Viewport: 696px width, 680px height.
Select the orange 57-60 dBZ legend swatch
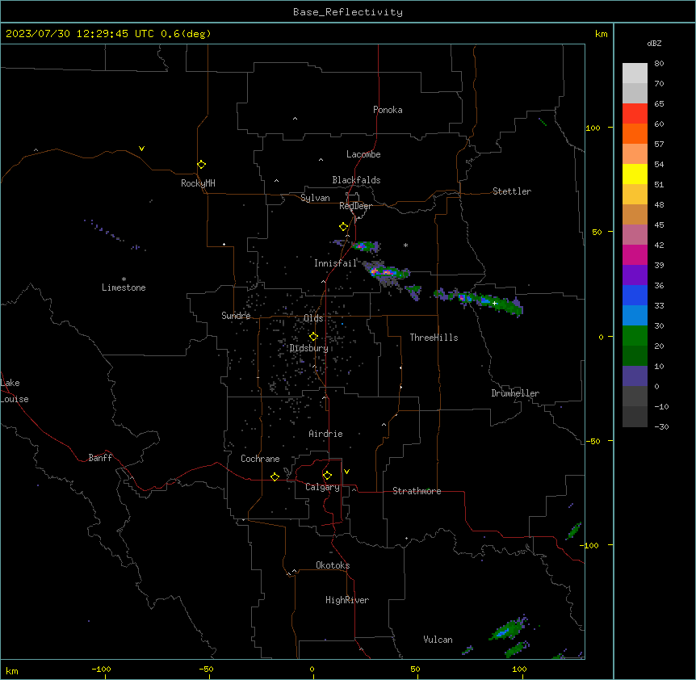coord(635,133)
